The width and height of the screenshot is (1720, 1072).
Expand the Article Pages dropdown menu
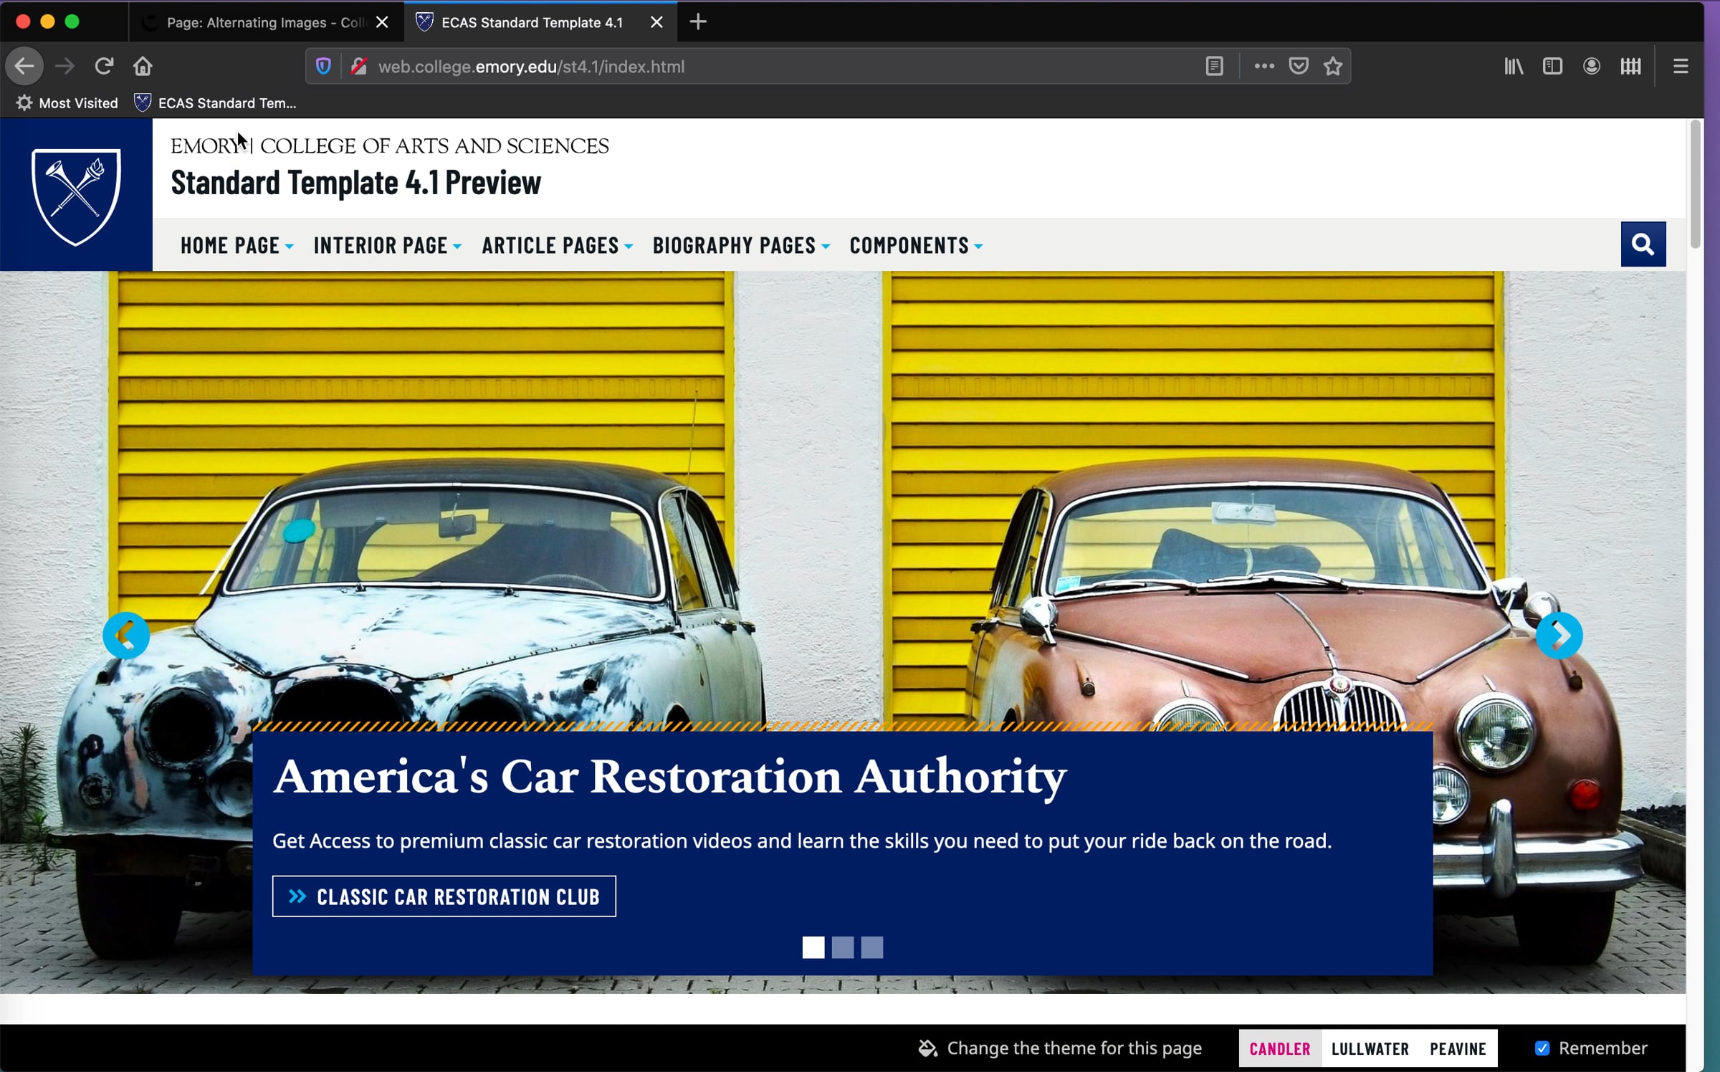558,245
